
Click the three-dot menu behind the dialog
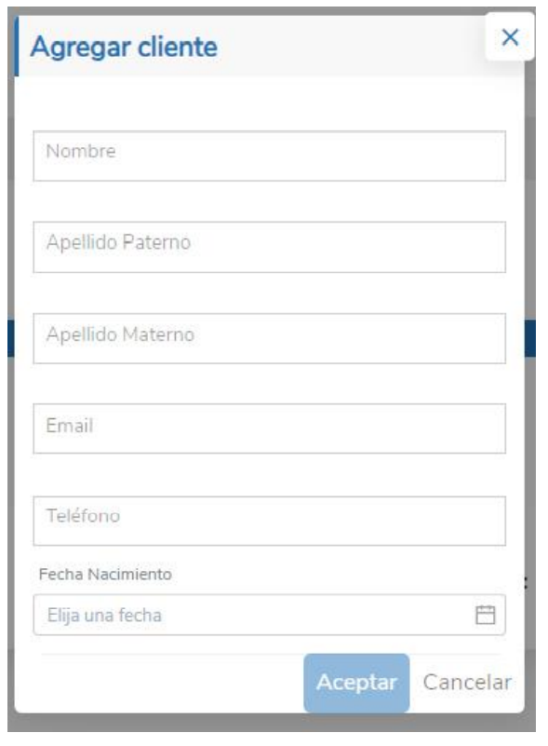tap(526, 583)
